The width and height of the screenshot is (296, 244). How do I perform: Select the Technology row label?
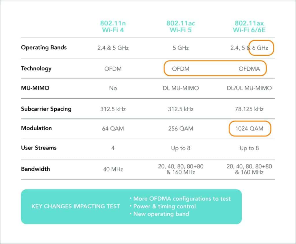36,68
